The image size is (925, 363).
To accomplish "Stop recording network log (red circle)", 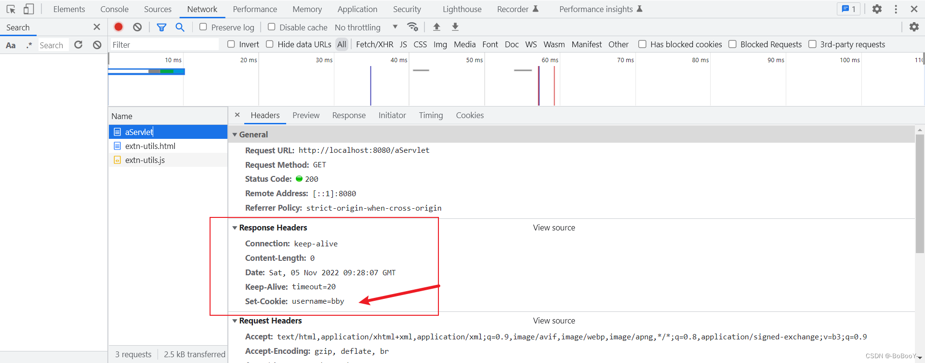I will (x=119, y=27).
